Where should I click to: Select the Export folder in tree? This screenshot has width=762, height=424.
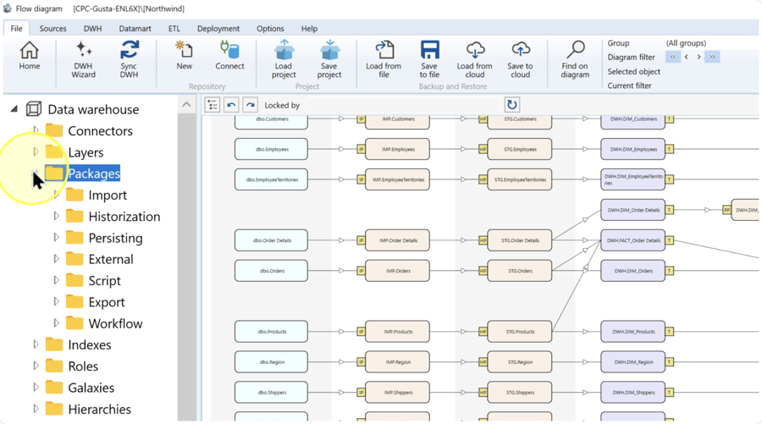click(x=107, y=301)
